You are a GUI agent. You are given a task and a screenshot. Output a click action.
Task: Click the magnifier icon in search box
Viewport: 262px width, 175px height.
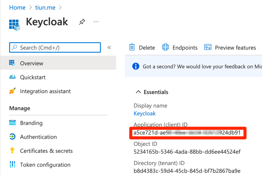coord(15,47)
